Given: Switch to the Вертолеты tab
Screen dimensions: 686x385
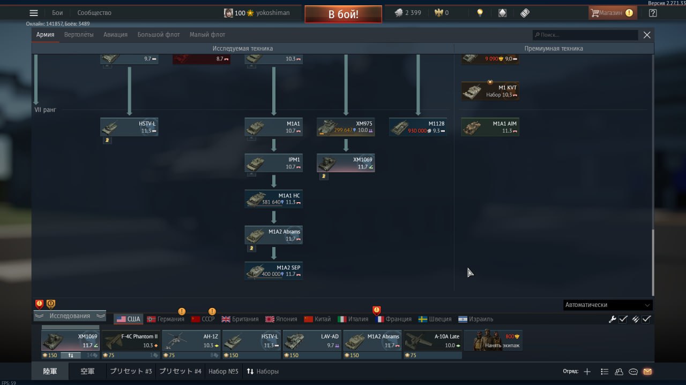Looking at the screenshot, I should click(79, 35).
